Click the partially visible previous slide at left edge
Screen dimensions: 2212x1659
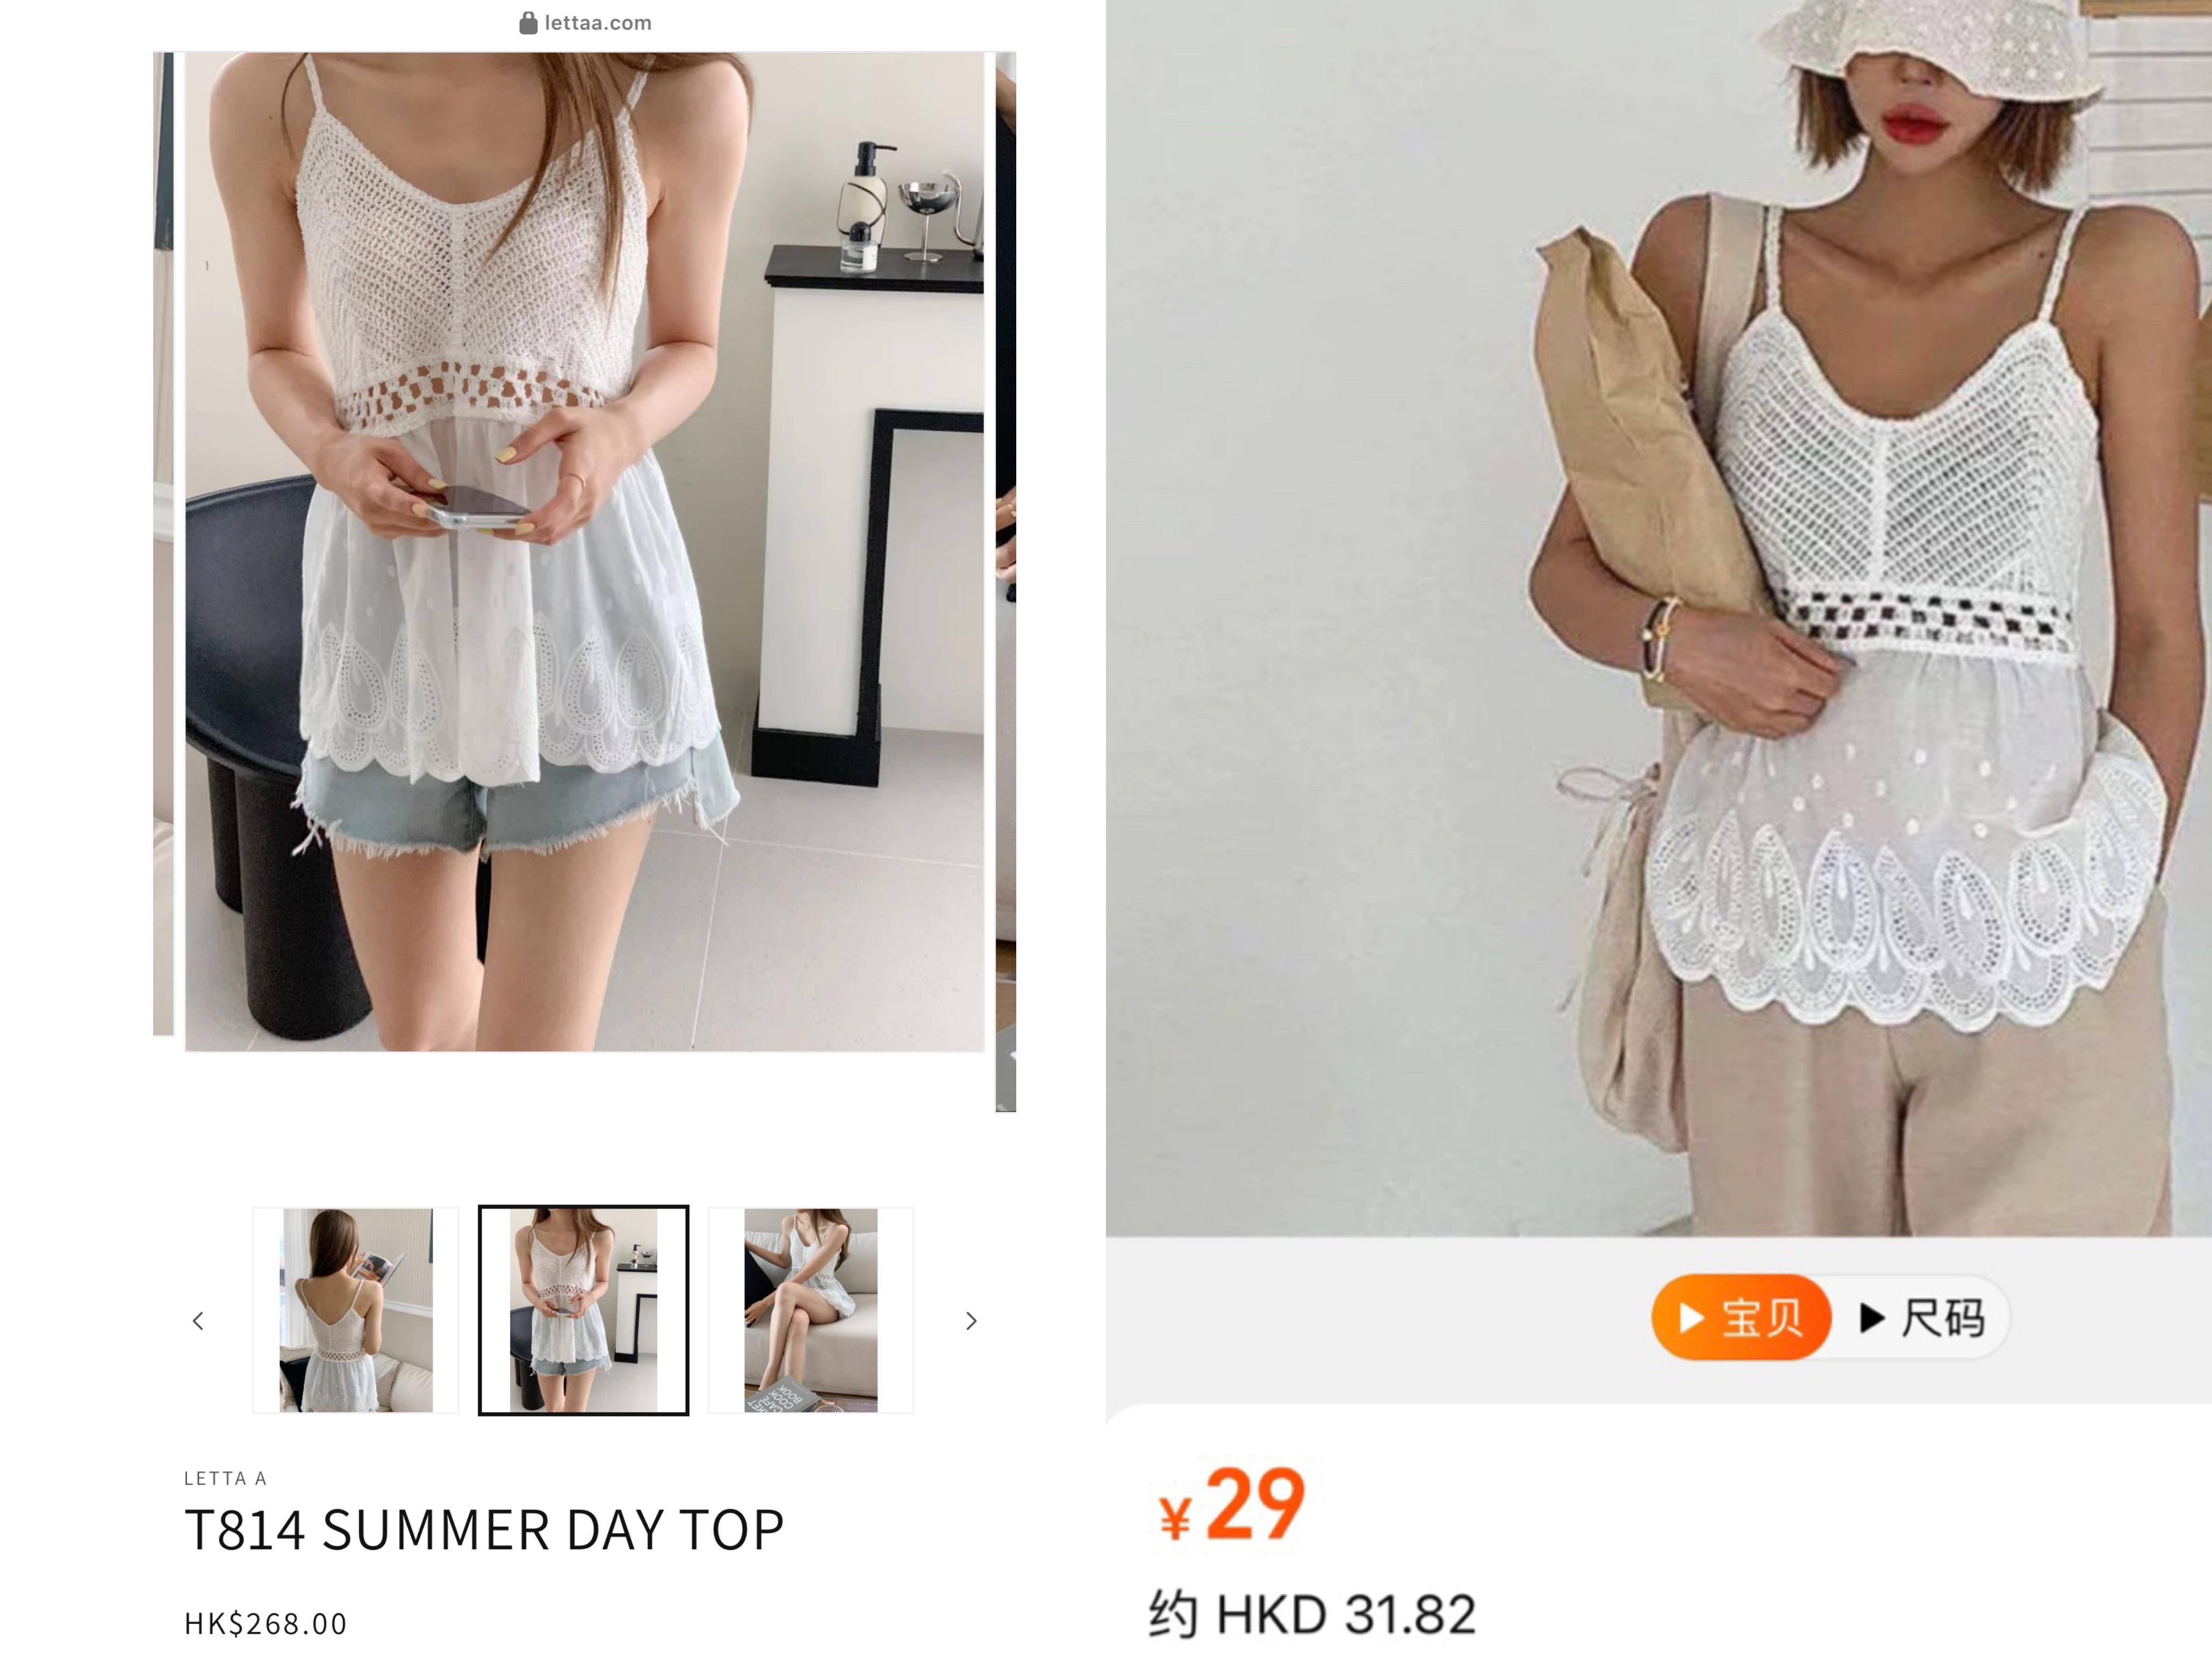coord(163,540)
